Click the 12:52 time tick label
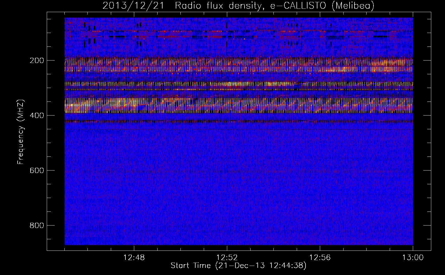 click(x=227, y=258)
